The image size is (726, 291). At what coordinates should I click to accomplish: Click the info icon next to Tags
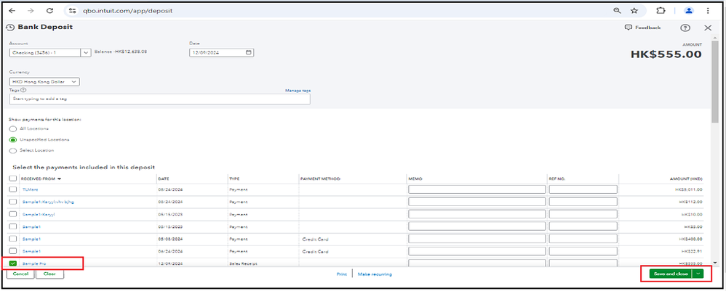tap(23, 90)
